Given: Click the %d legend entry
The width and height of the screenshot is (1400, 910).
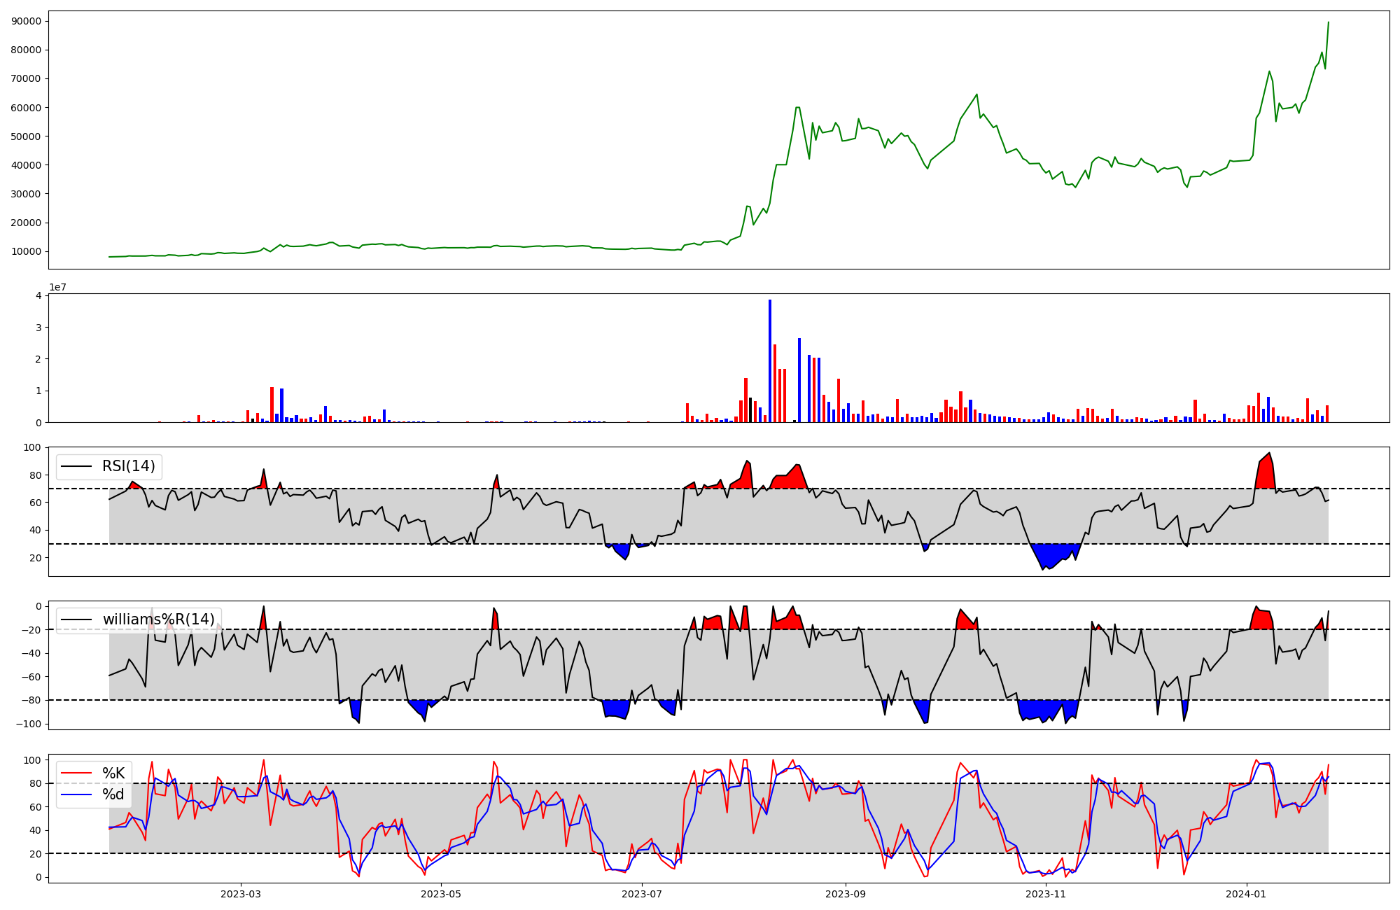Looking at the screenshot, I should (x=113, y=794).
